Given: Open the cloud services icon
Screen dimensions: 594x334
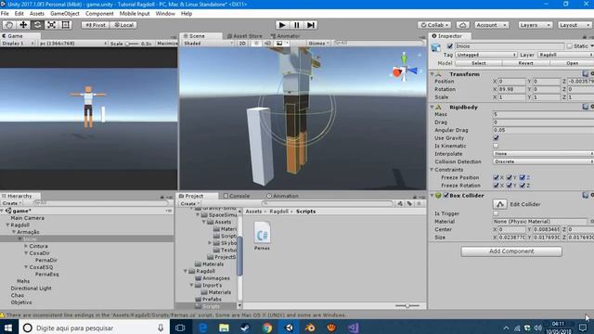Looking at the screenshot, I should [x=462, y=25].
